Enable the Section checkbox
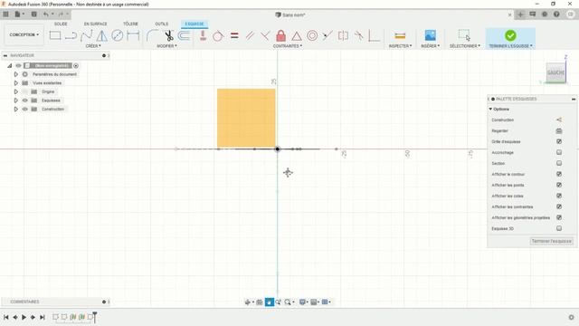Viewport: 579px width, 326px height. 559,163
